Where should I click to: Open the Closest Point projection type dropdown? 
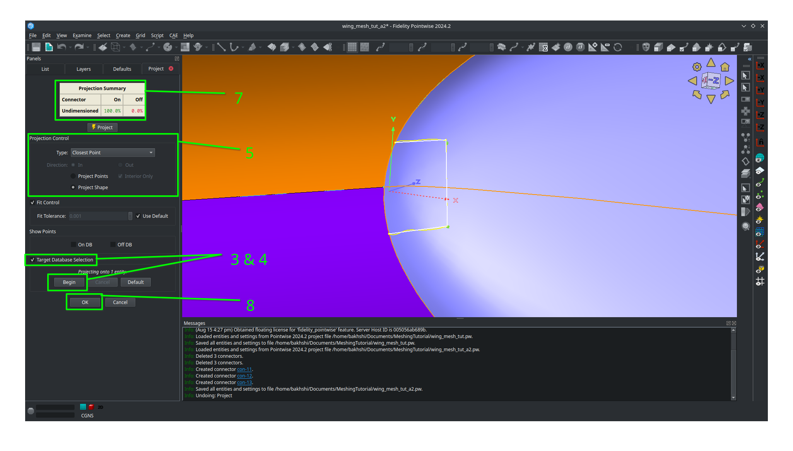point(150,152)
